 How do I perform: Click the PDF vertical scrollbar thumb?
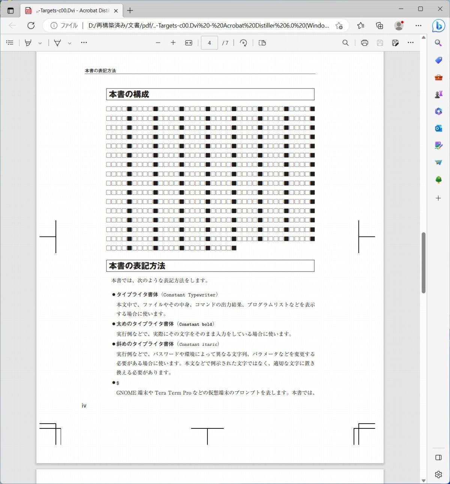click(x=423, y=262)
